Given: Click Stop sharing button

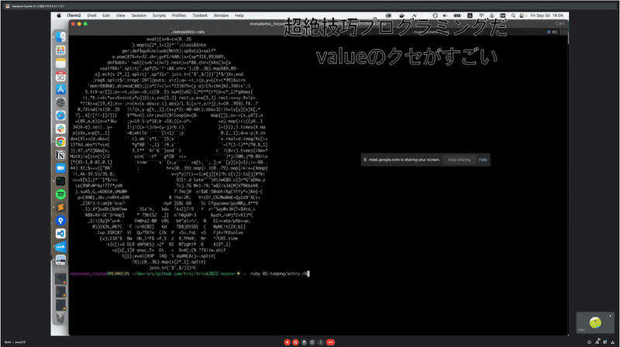Looking at the screenshot, I should pos(459,160).
